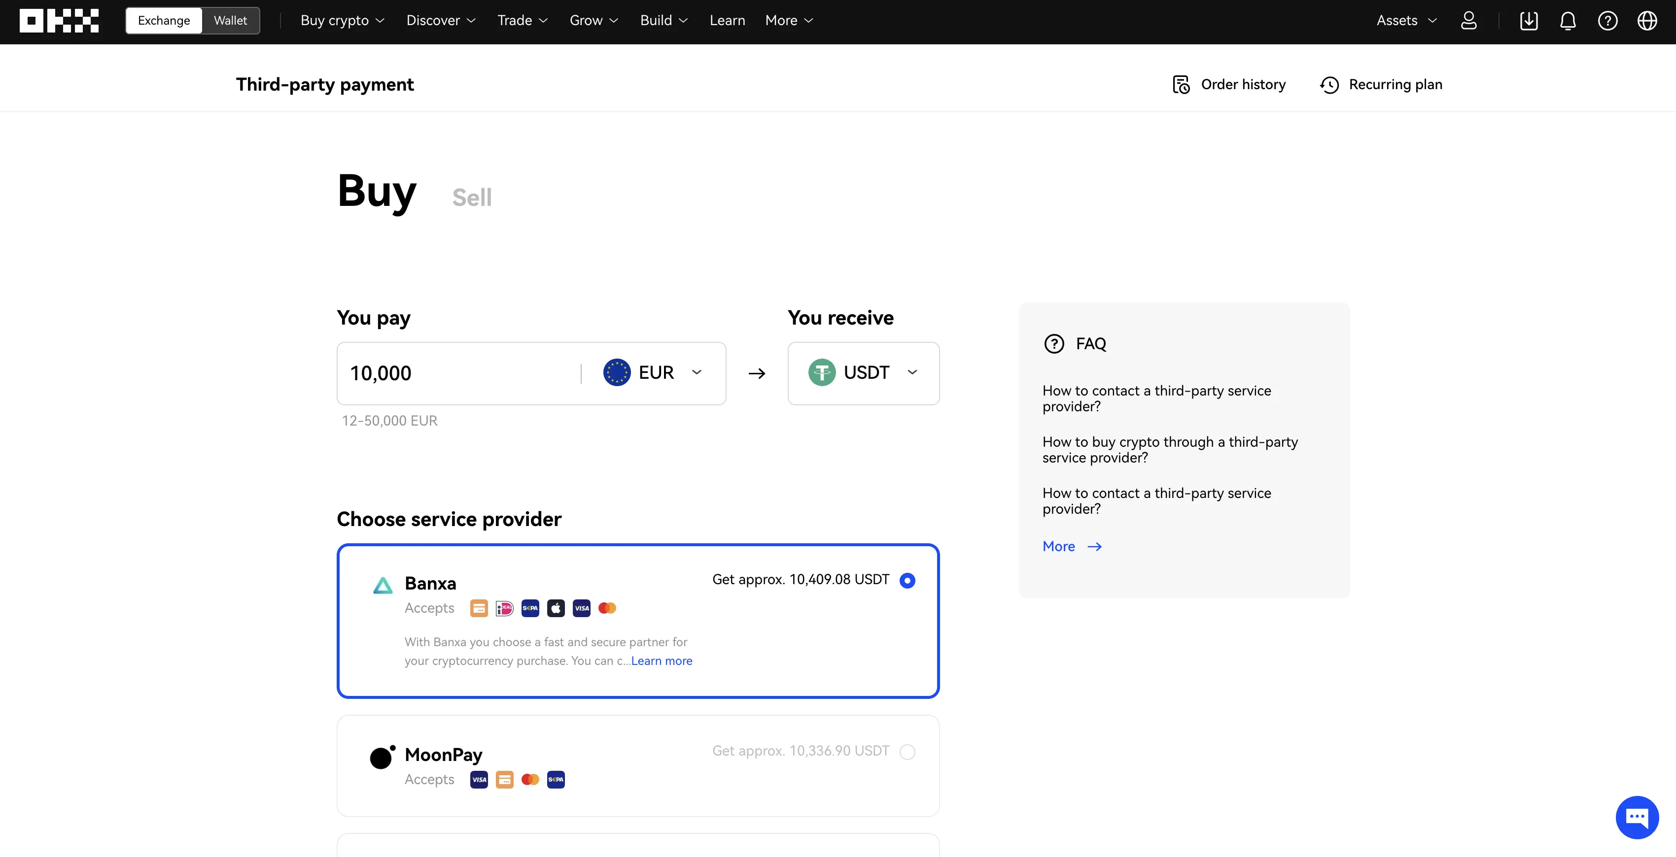1676x857 pixels.
Task: Click 'Get approx. 10,409.08 USDT' text
Action: [x=800, y=579]
